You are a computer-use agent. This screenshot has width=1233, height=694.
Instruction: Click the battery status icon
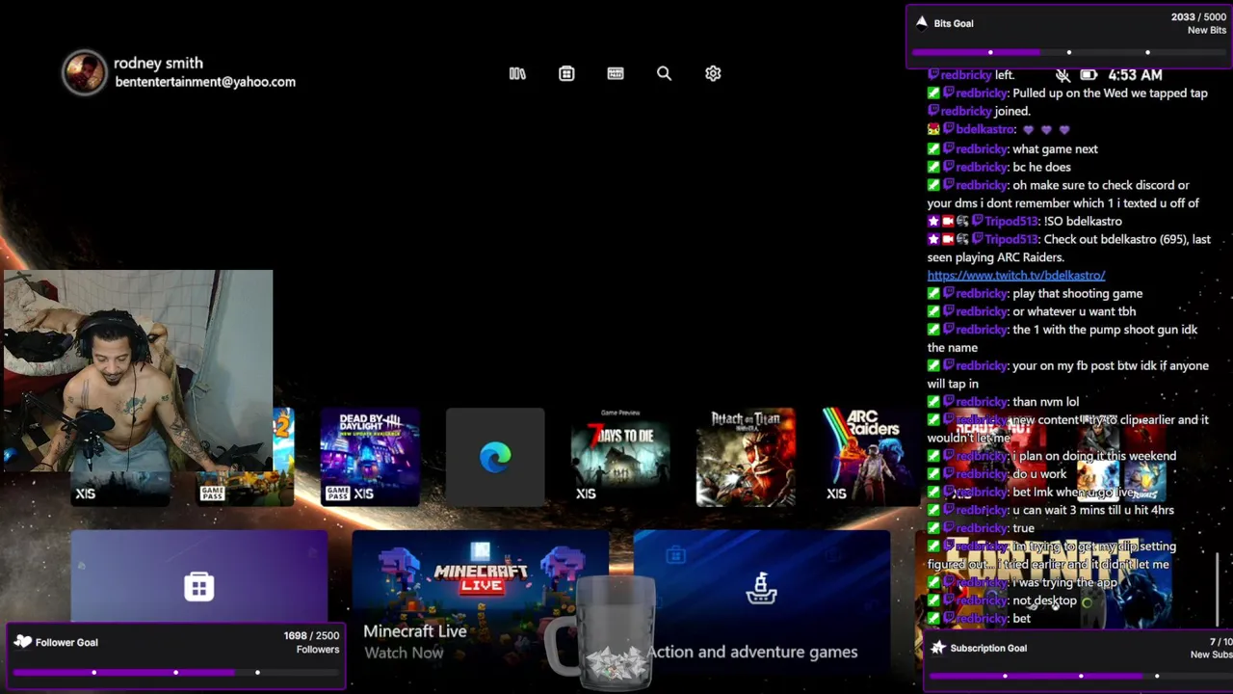pyautogui.click(x=1089, y=75)
